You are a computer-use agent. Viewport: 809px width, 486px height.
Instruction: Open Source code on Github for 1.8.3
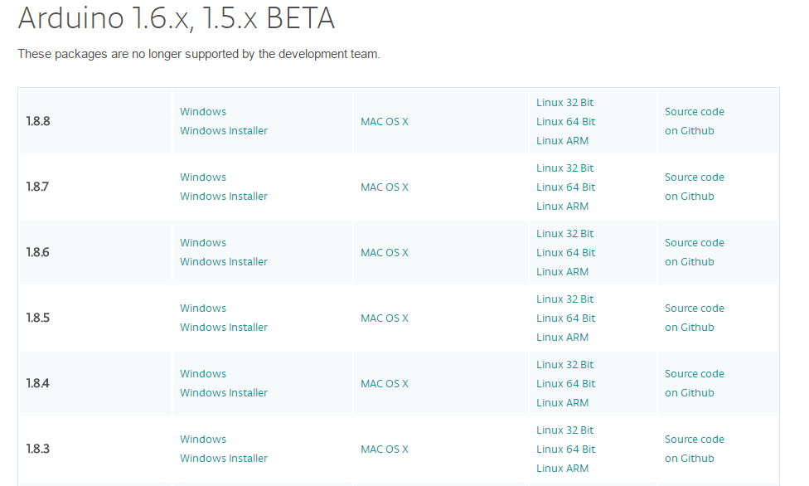695,449
